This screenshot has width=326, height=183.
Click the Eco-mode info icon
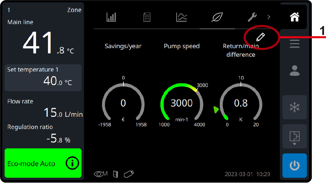[x=72, y=164]
